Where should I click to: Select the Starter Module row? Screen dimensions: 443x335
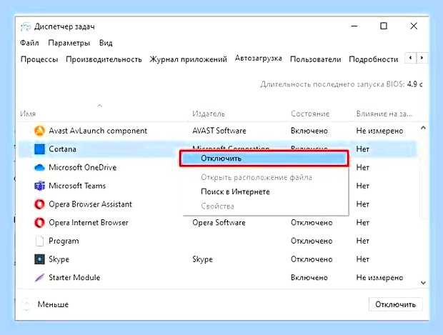coord(217,278)
